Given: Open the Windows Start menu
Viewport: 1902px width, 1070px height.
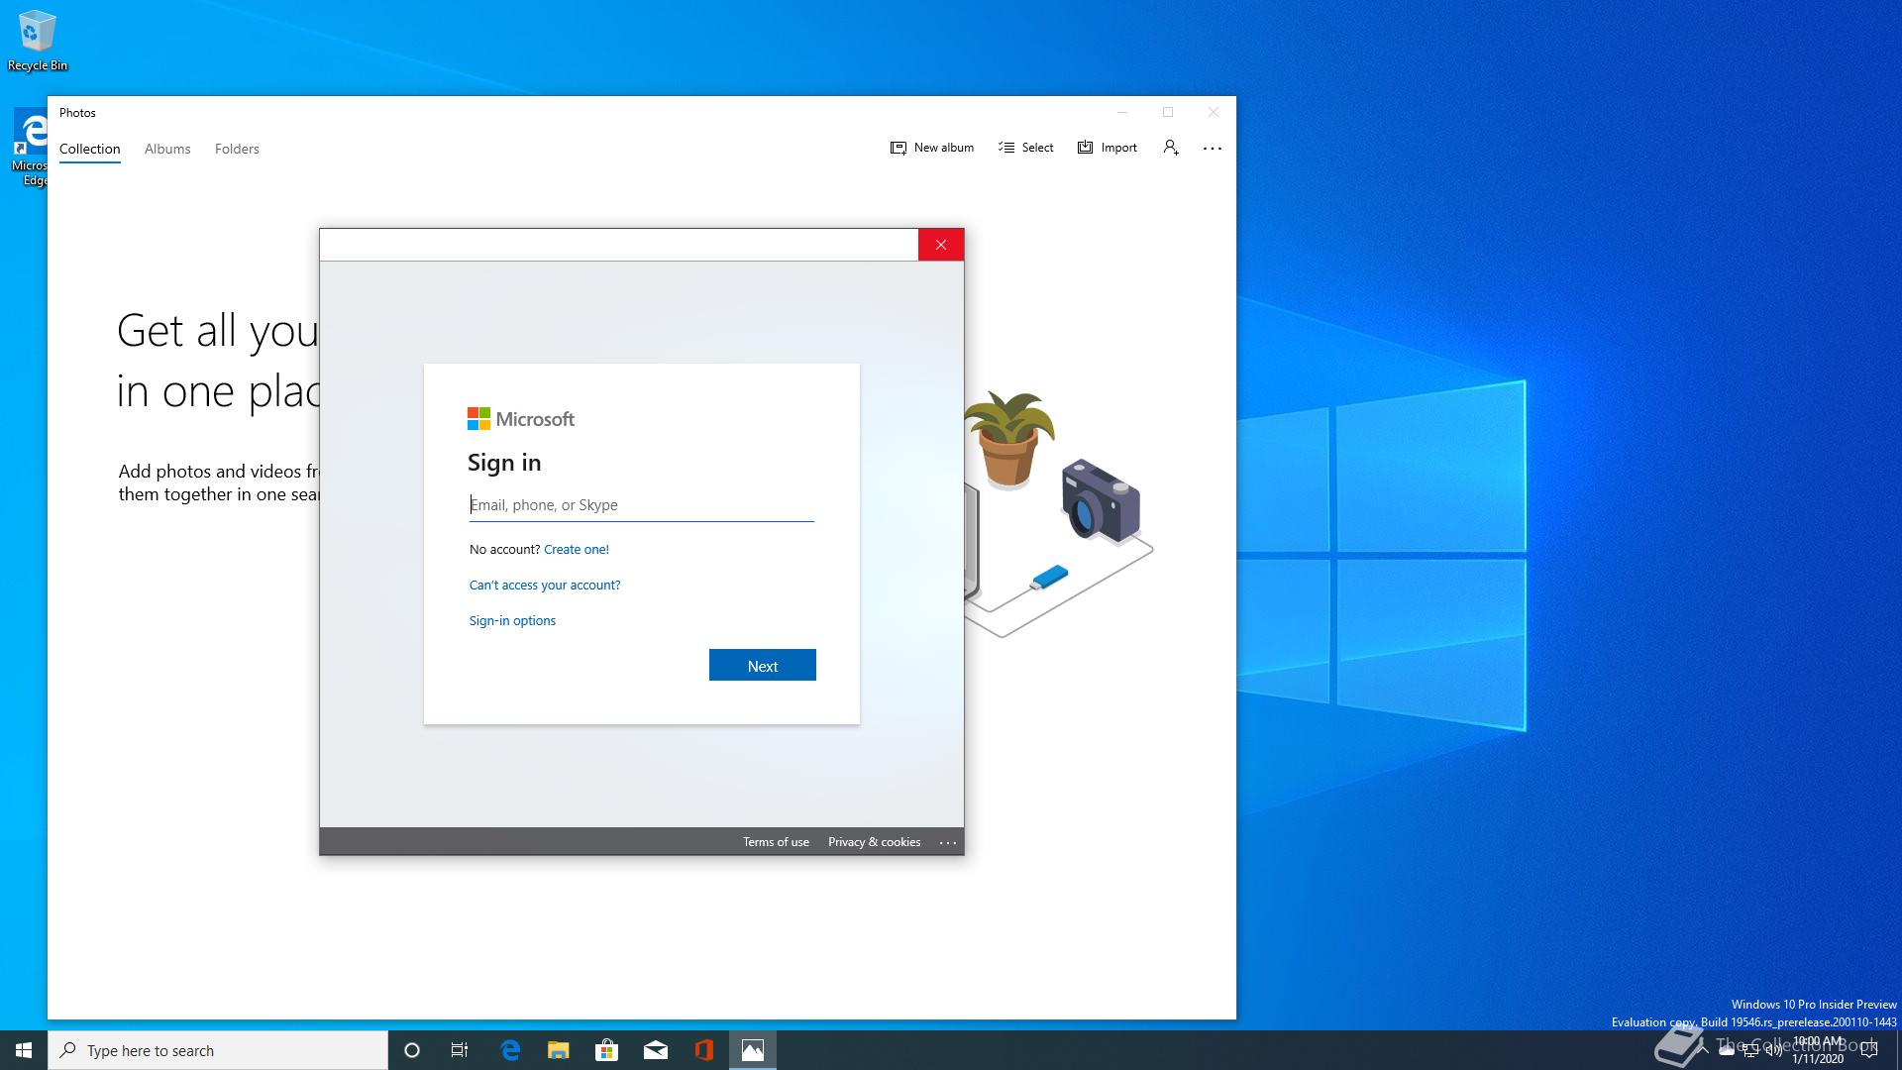Looking at the screenshot, I should point(24,1050).
